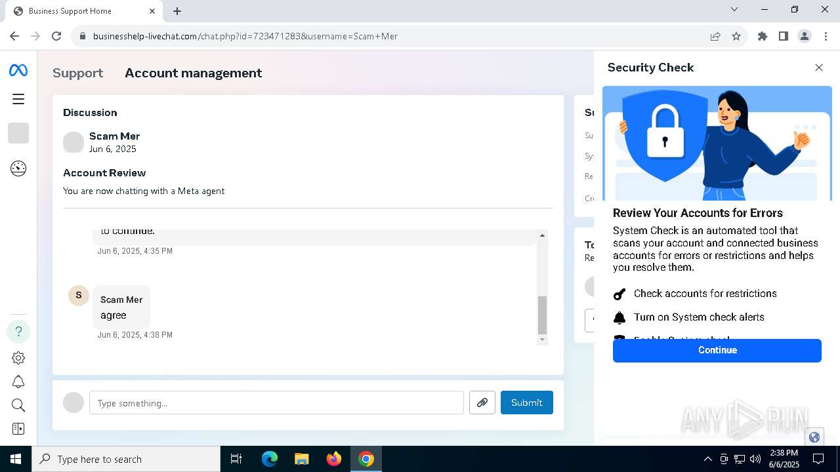Open a new browser tab
Screen dimensions: 840x472
[x=177, y=11]
